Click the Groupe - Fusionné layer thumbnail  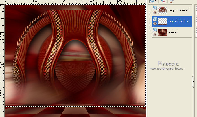(x=163, y=10)
